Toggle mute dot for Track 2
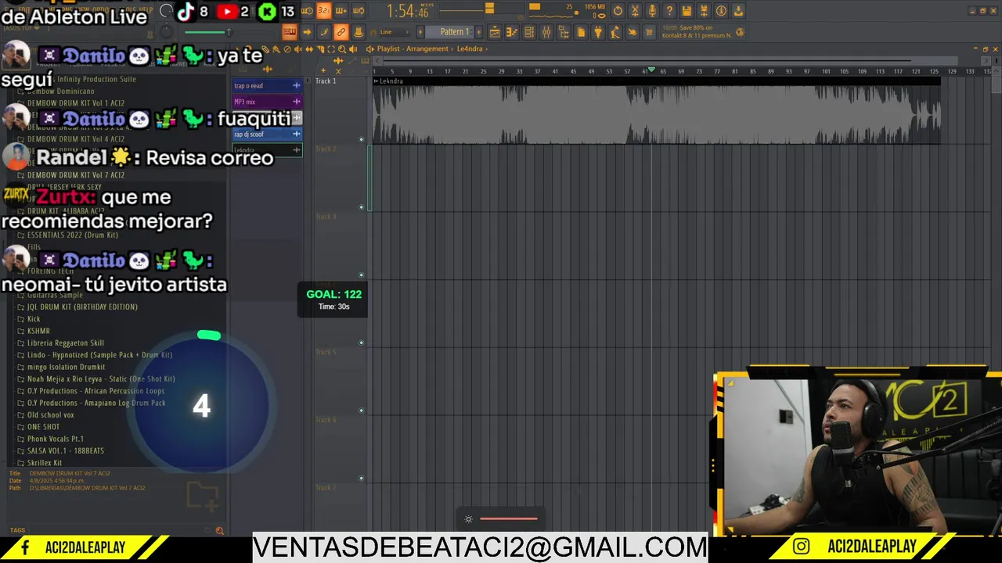 pyautogui.click(x=361, y=207)
